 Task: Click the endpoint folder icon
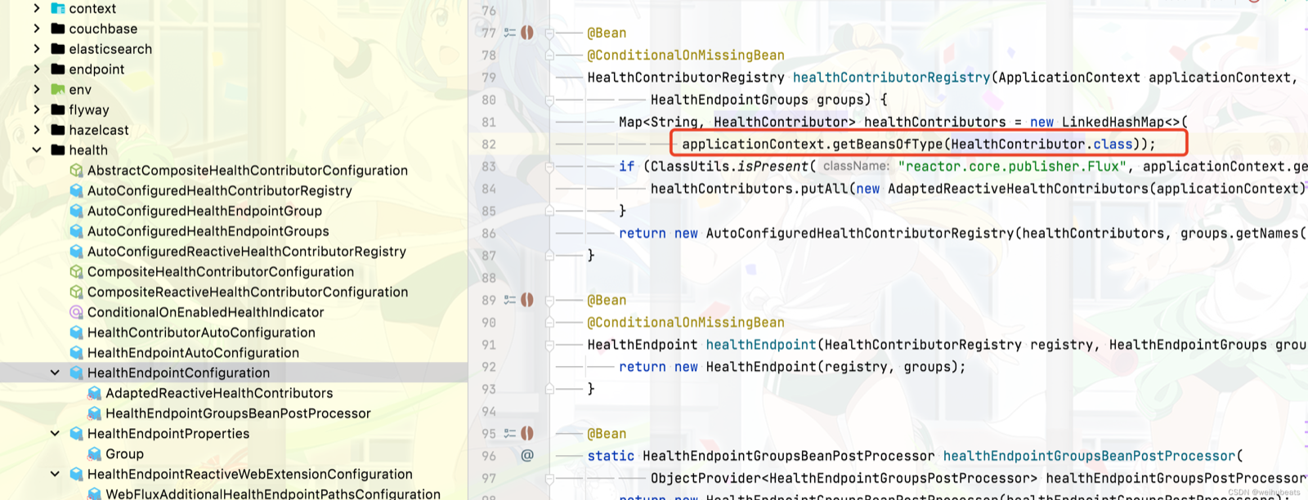(x=58, y=69)
